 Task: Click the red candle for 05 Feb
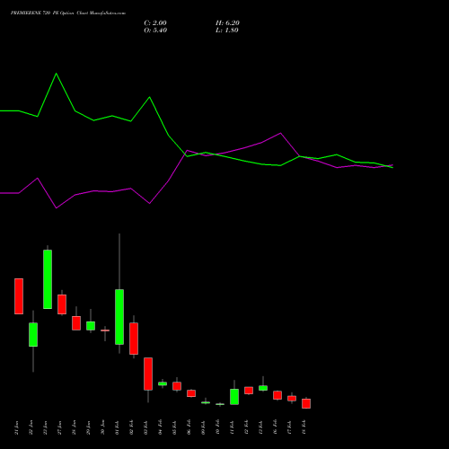(x=177, y=386)
